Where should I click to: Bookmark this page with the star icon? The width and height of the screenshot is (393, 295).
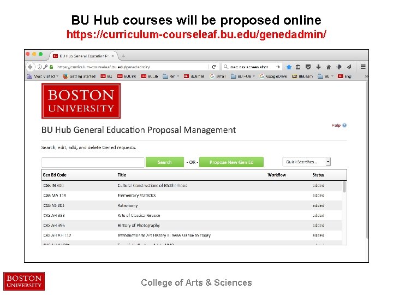point(289,67)
